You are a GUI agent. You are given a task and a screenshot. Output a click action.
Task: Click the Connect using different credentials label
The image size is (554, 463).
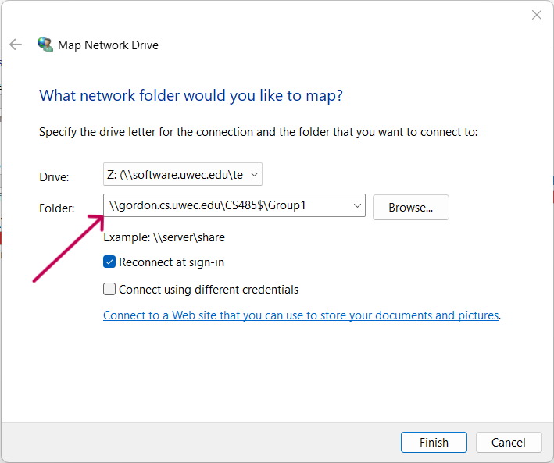click(209, 290)
